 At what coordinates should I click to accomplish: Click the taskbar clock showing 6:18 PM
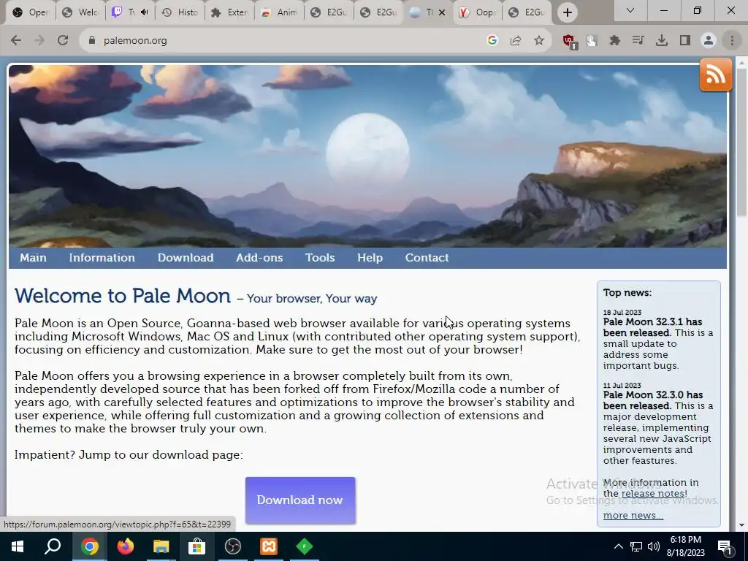pyautogui.click(x=685, y=546)
